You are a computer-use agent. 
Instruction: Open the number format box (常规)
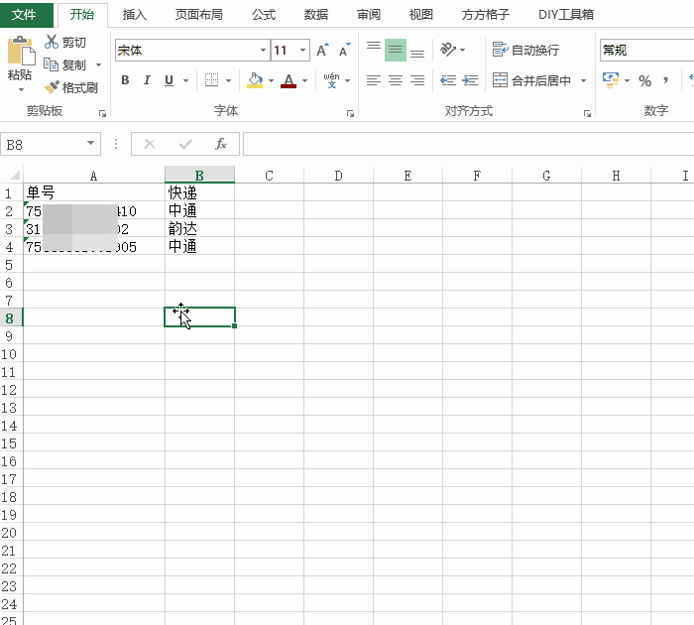(x=647, y=50)
